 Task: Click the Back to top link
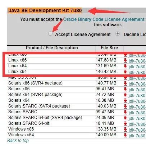point(18,141)
